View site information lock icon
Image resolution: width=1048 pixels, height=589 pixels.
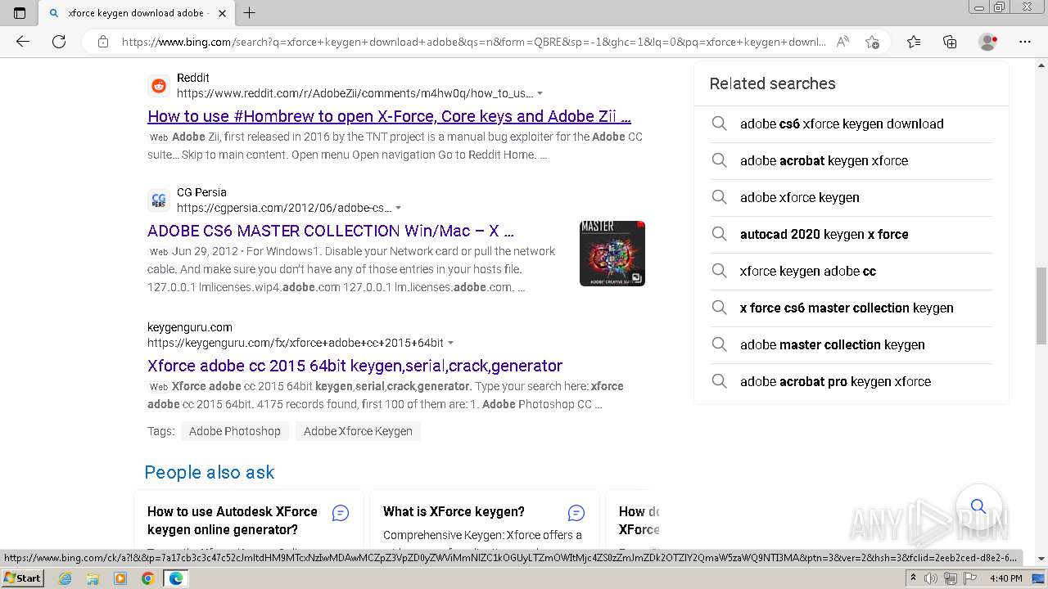click(x=103, y=42)
